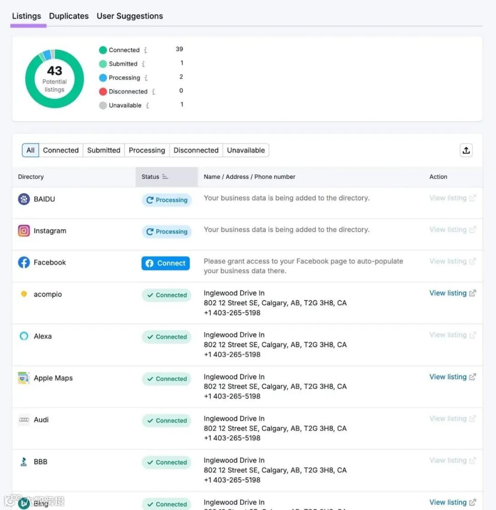Click the 43 potential listings donut chart

click(x=55, y=79)
